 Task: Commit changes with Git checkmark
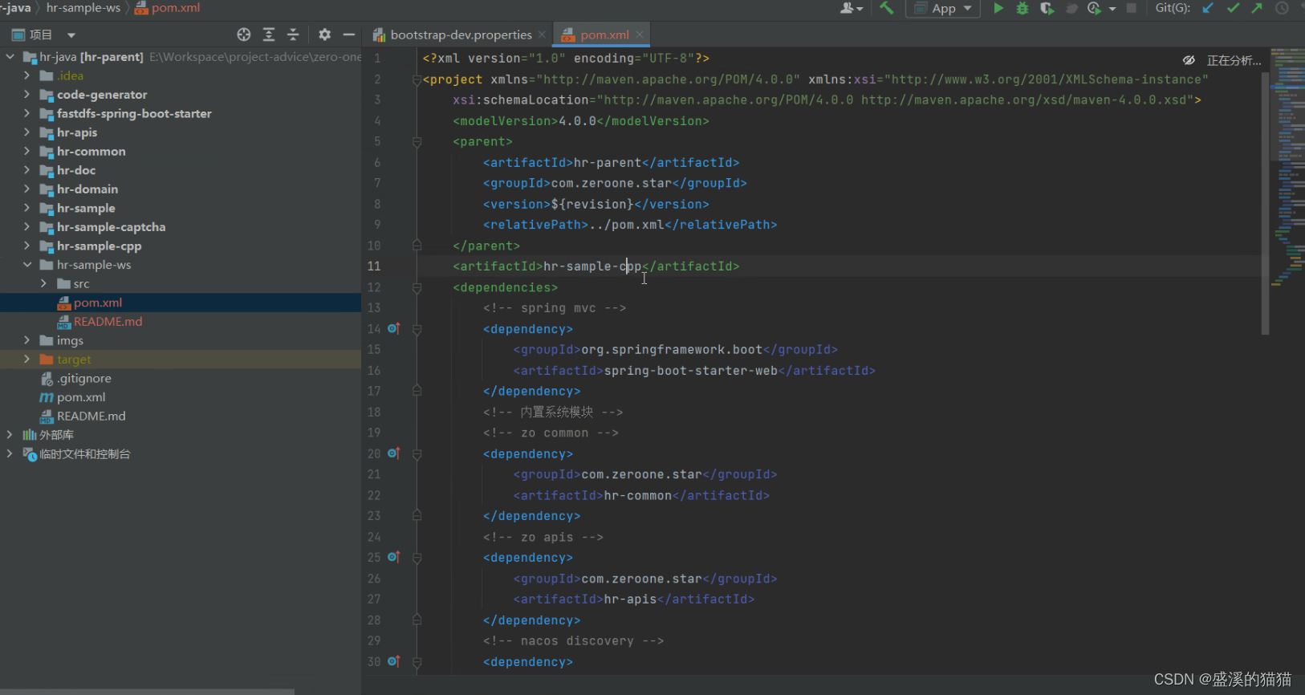(1234, 8)
